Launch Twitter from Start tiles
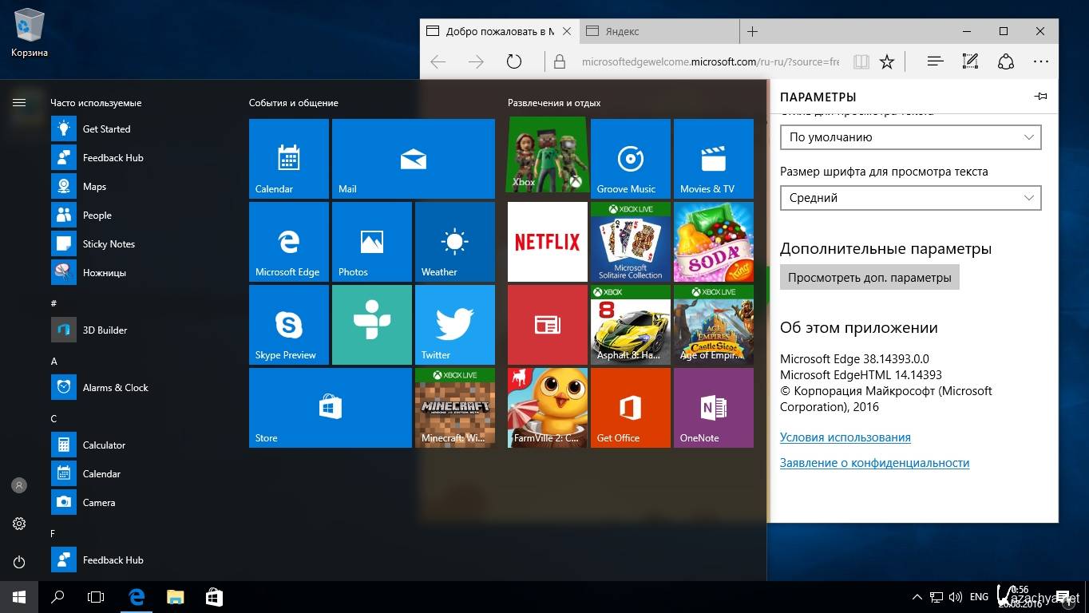The image size is (1089, 613). tap(454, 324)
